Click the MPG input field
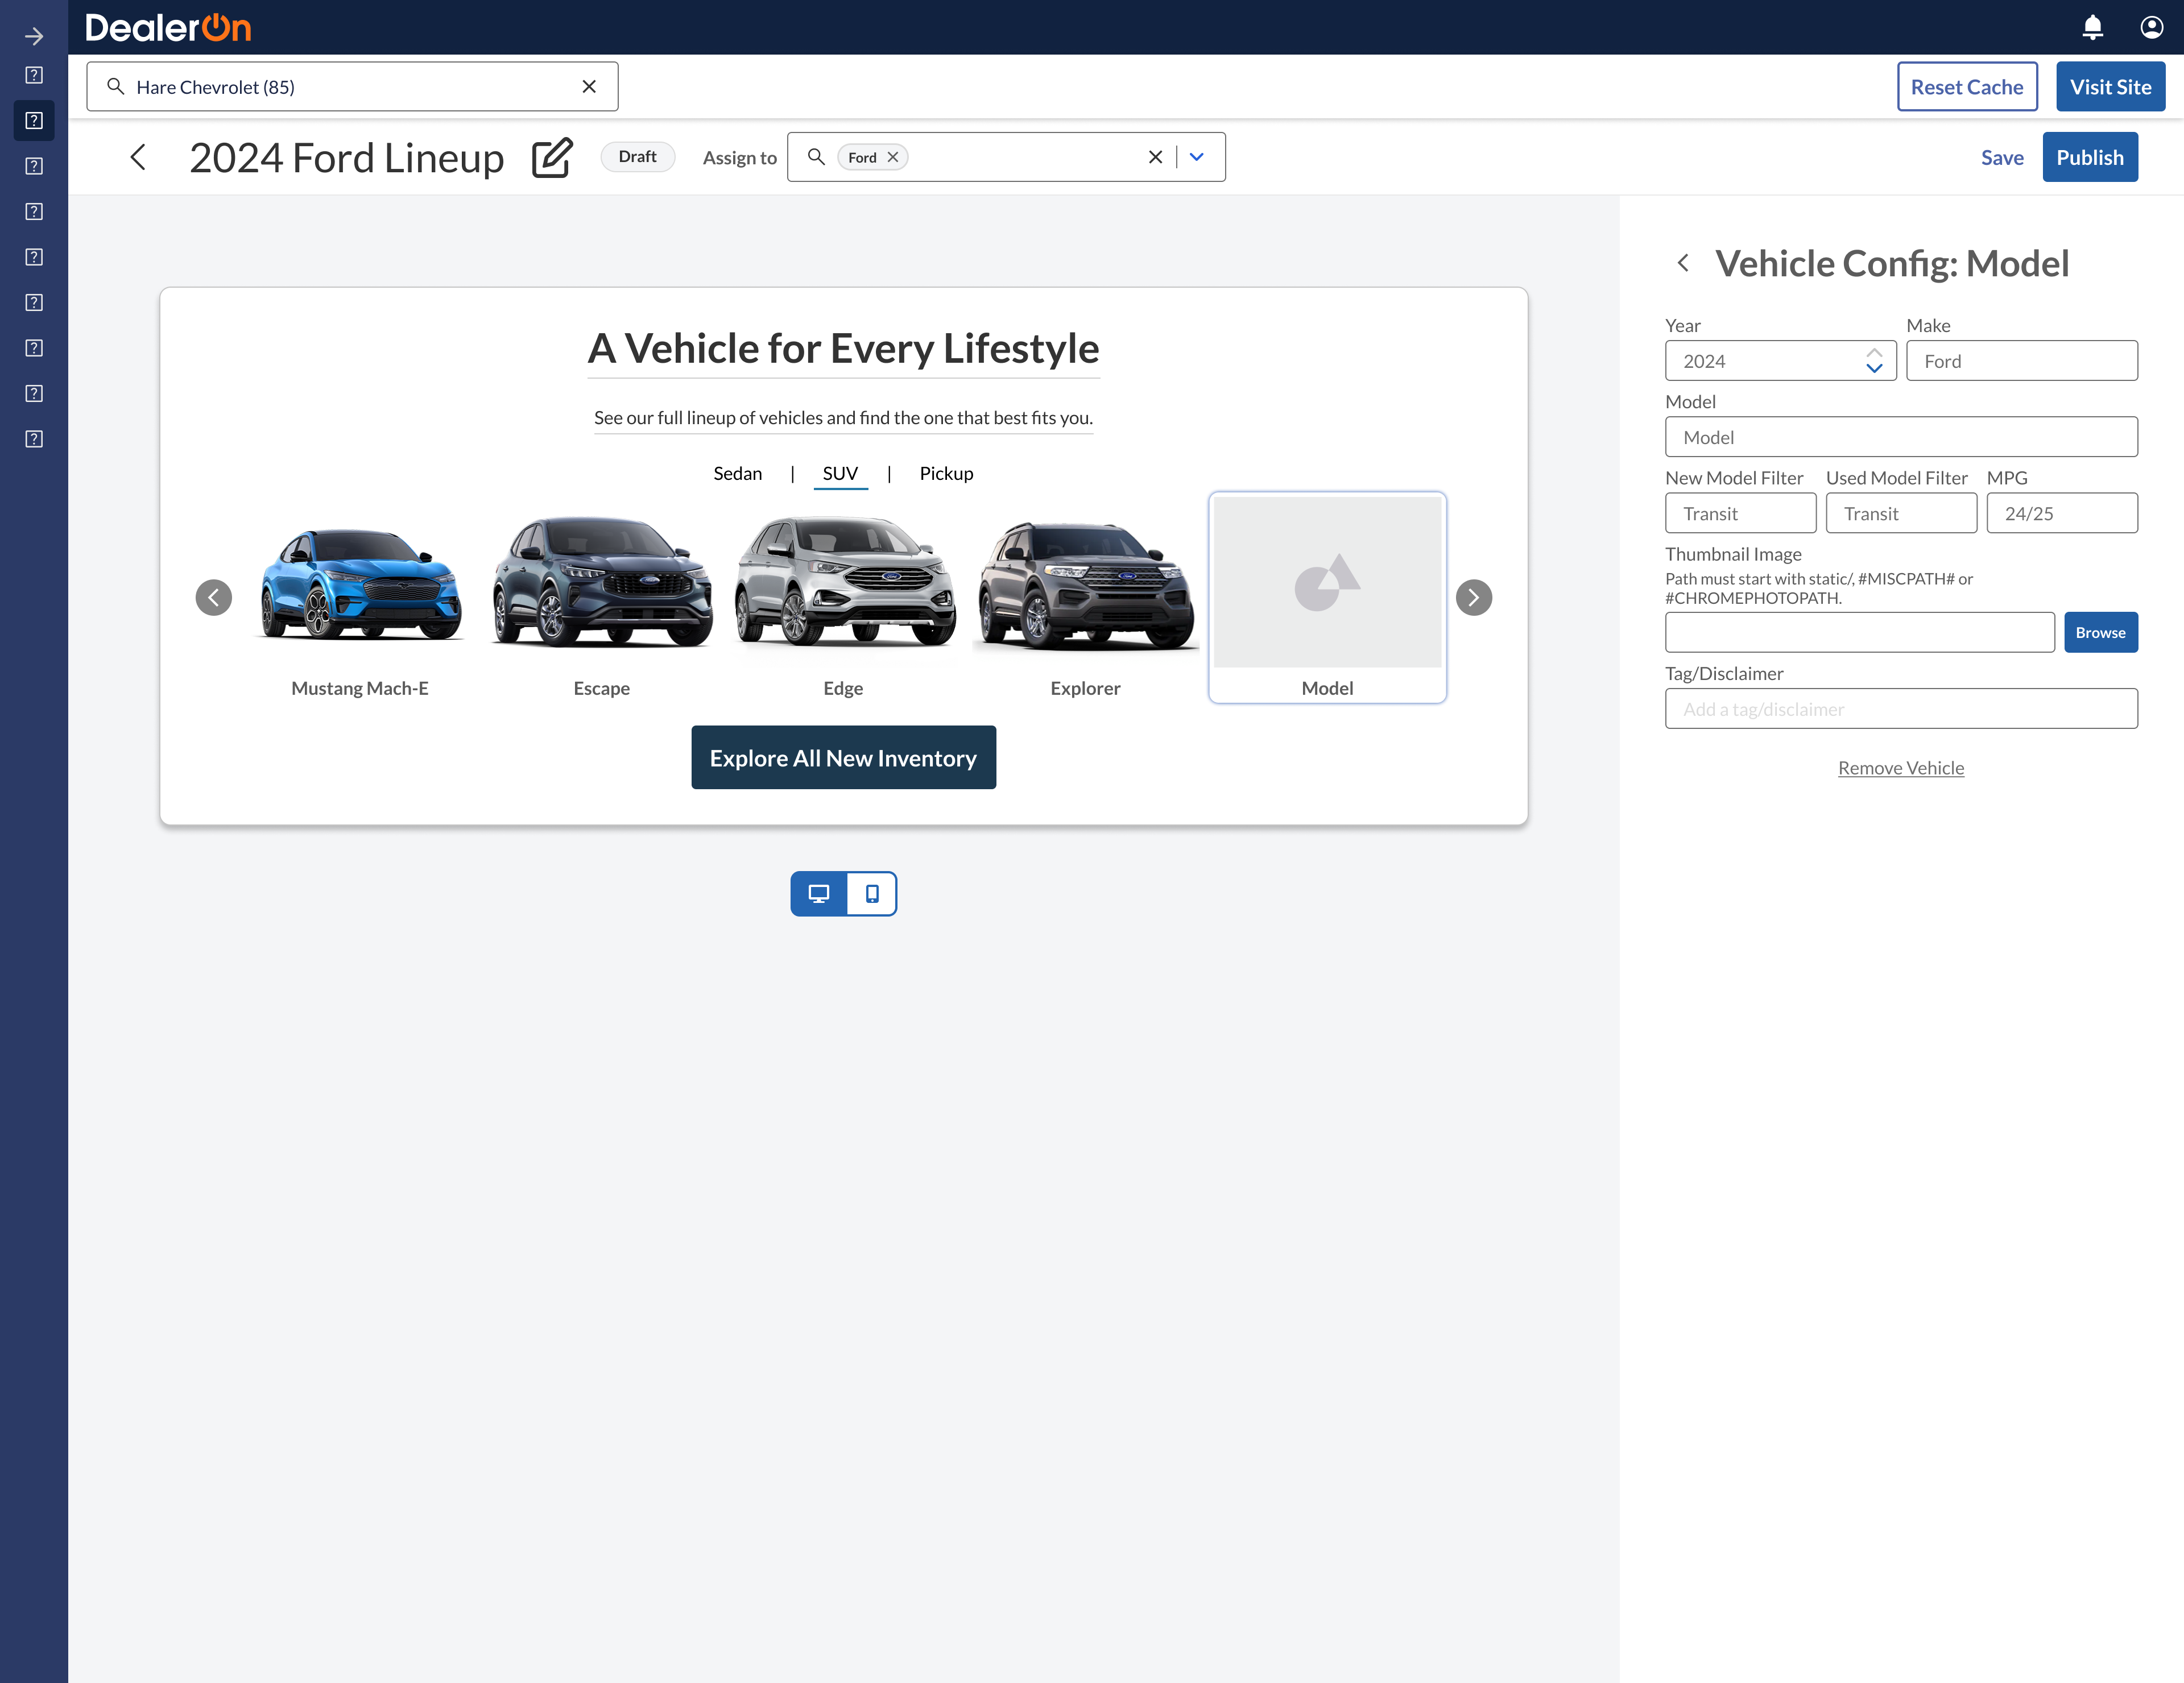2184x1683 pixels. tap(2062, 513)
